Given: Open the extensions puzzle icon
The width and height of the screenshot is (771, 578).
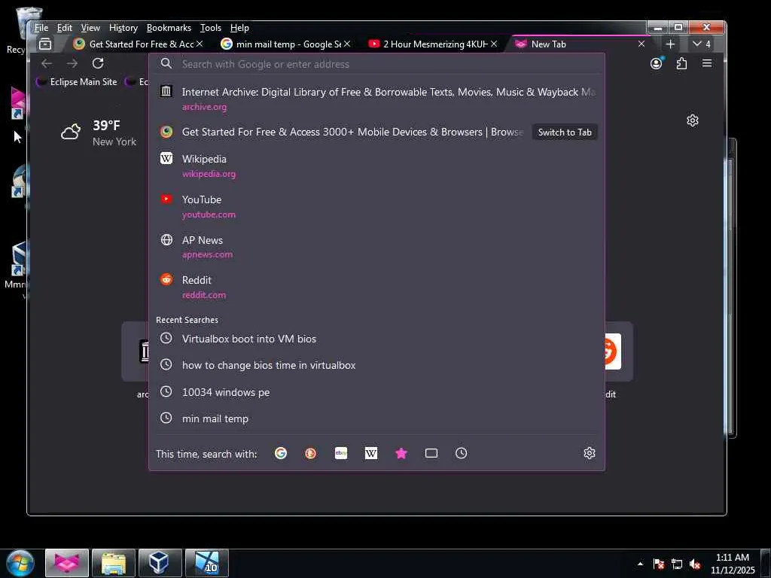Looking at the screenshot, I should [681, 63].
